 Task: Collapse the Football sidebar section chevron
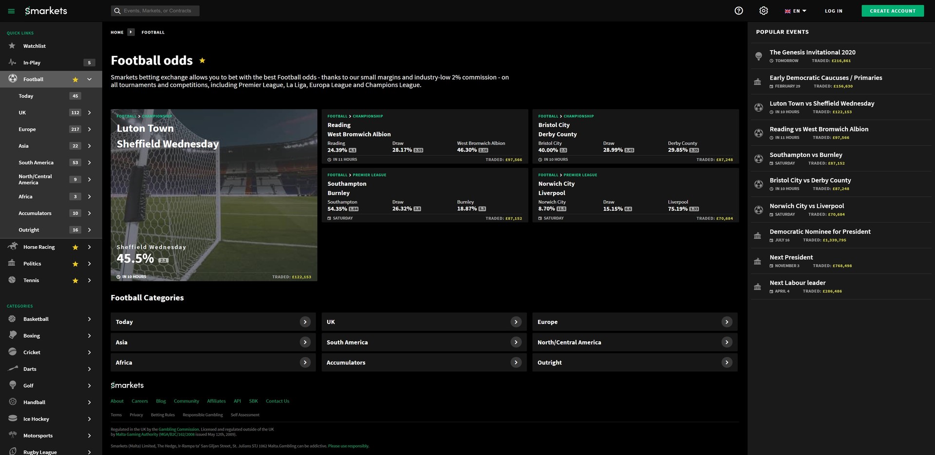click(90, 79)
